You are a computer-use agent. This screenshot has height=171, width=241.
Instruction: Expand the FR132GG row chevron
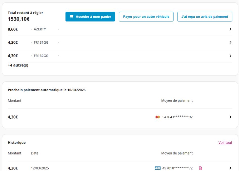coord(230,56)
